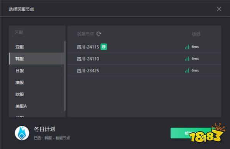Click the green 智能 confirm button
The image size is (230, 149).
click(192, 133)
